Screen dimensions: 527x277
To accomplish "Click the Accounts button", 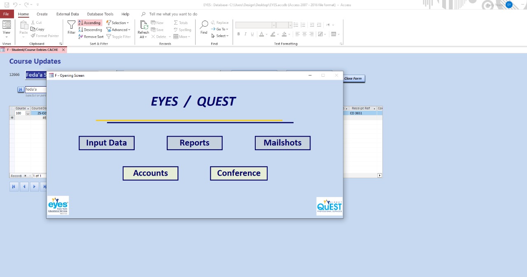I will click(151, 173).
